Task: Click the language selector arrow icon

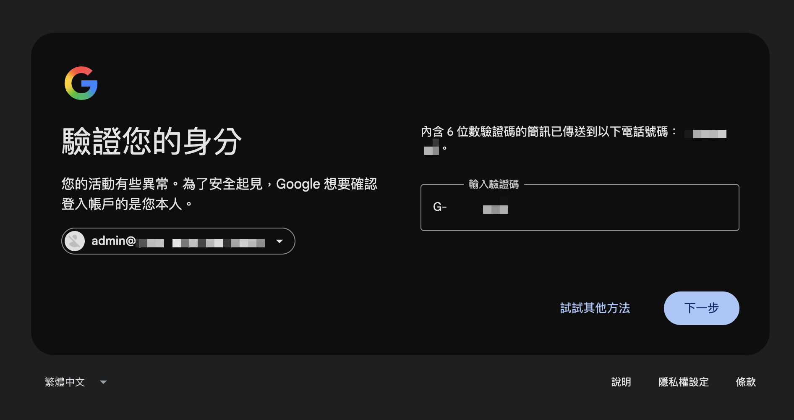Action: (x=103, y=382)
